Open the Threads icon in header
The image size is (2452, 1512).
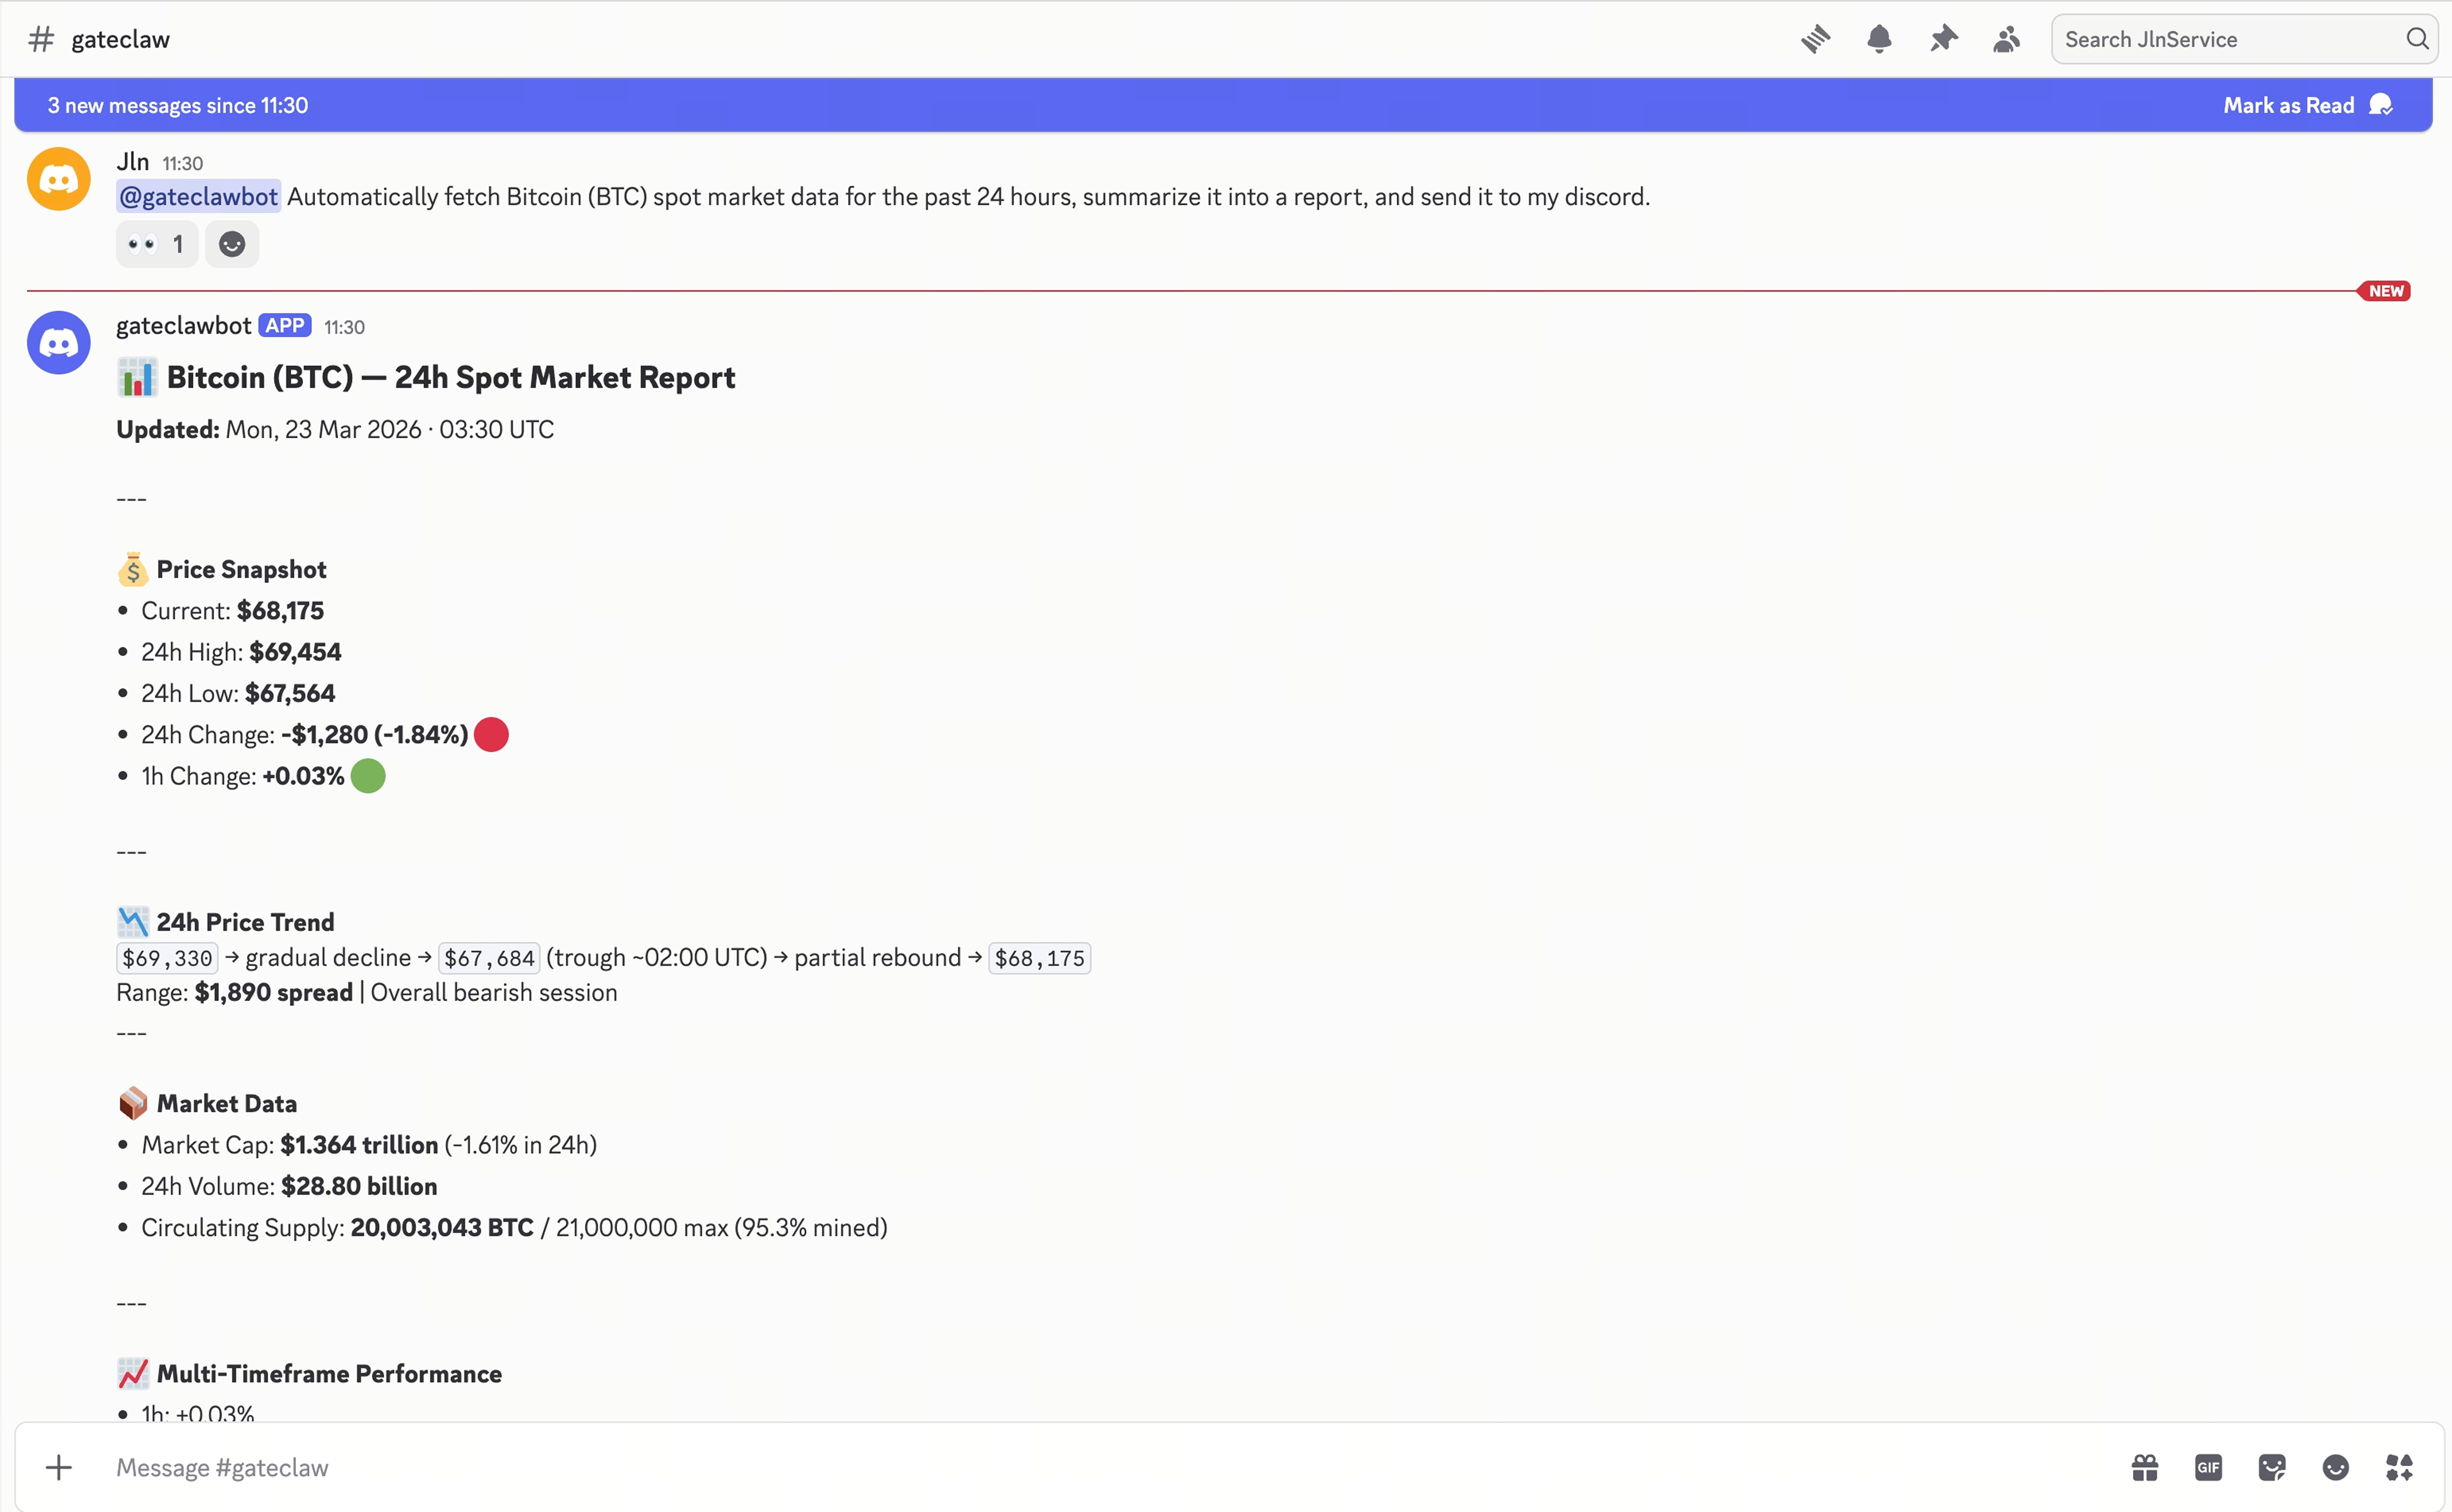click(x=1815, y=39)
